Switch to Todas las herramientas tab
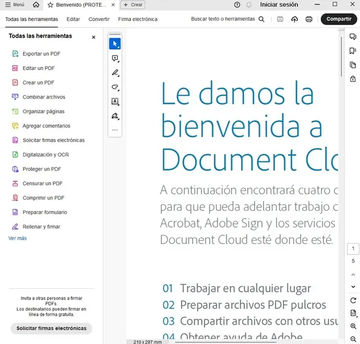Image resolution: width=360 pixels, height=344 pixels. (31, 19)
